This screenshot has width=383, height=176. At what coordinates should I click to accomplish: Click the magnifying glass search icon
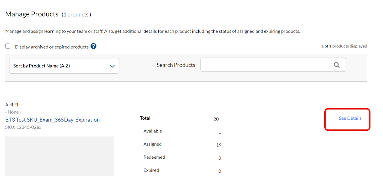(x=337, y=65)
